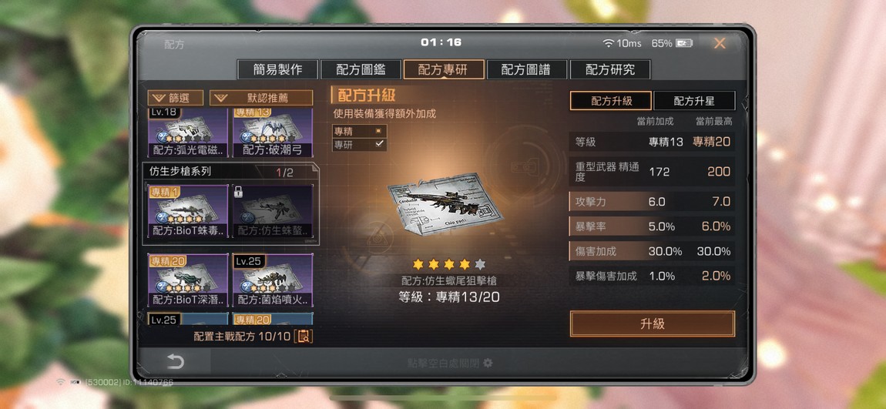
Task: Switch to the 配方升星 toggle
Action: tap(694, 101)
